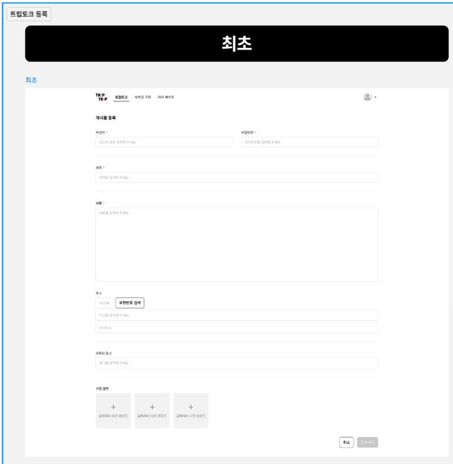
Task: Open the user profile avatar
Action: tap(367, 97)
